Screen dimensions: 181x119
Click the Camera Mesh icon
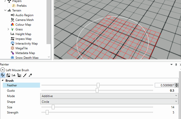pyautogui.click(x=12, y=20)
